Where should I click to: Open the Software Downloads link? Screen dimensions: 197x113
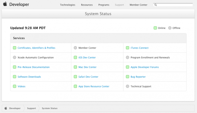pyautogui.click(x=29, y=77)
